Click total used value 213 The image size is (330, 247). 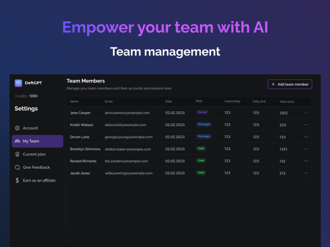[282, 173]
